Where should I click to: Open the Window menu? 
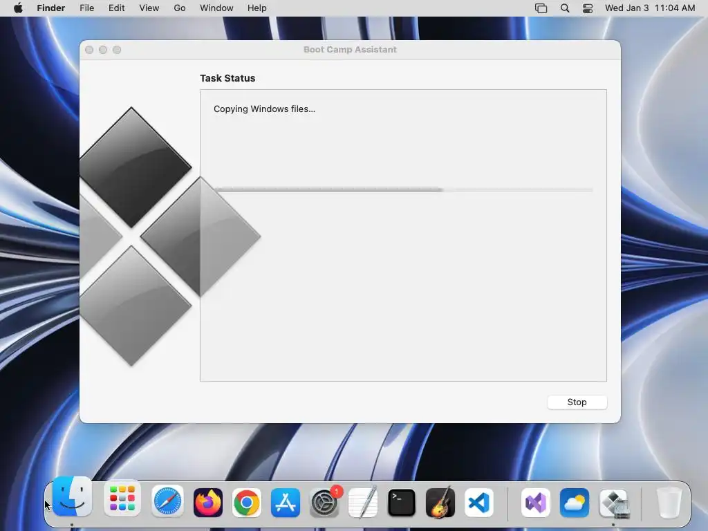[216, 8]
